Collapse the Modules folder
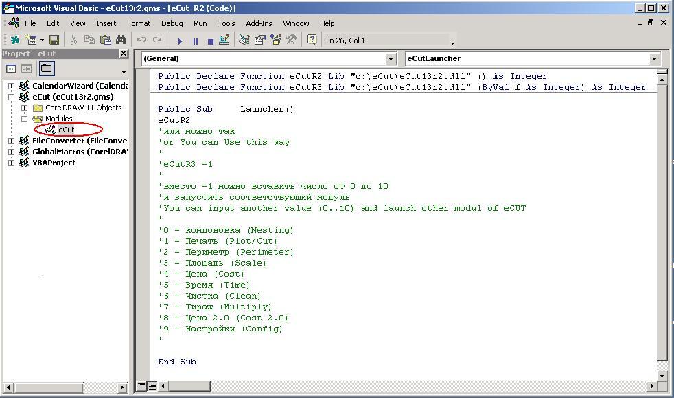674x398 pixels. tap(25, 119)
